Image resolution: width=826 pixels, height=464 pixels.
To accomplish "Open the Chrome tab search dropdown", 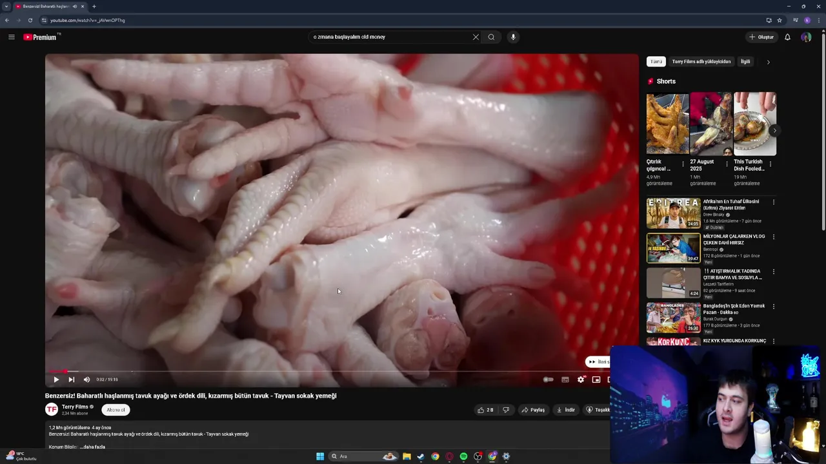I will click(x=6, y=6).
